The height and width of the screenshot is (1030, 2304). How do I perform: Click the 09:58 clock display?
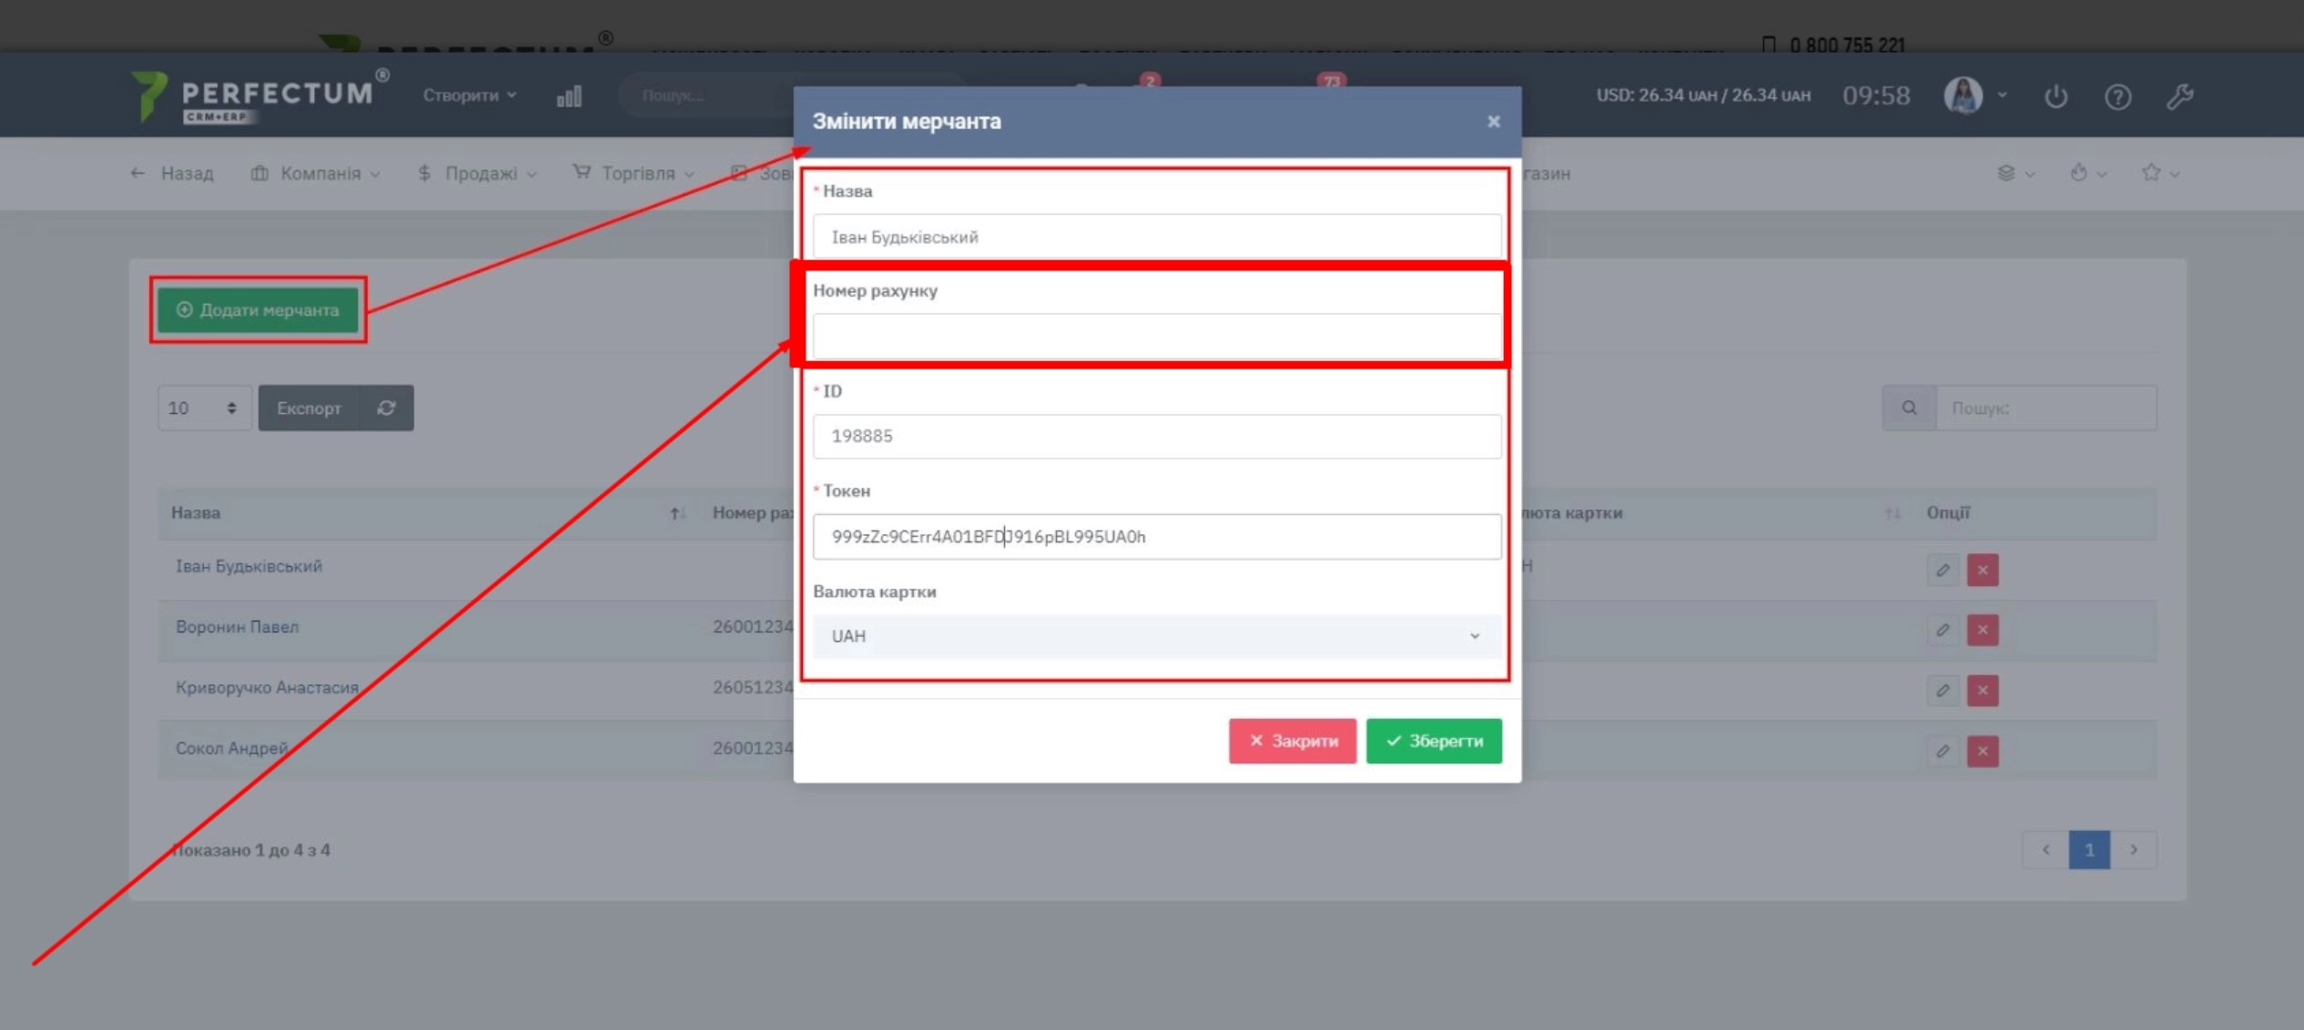pos(1876,96)
